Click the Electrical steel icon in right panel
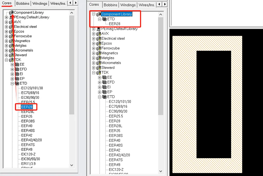Image resolution: width=263 pixels, height=176 pixels. pyautogui.click(x=99, y=39)
